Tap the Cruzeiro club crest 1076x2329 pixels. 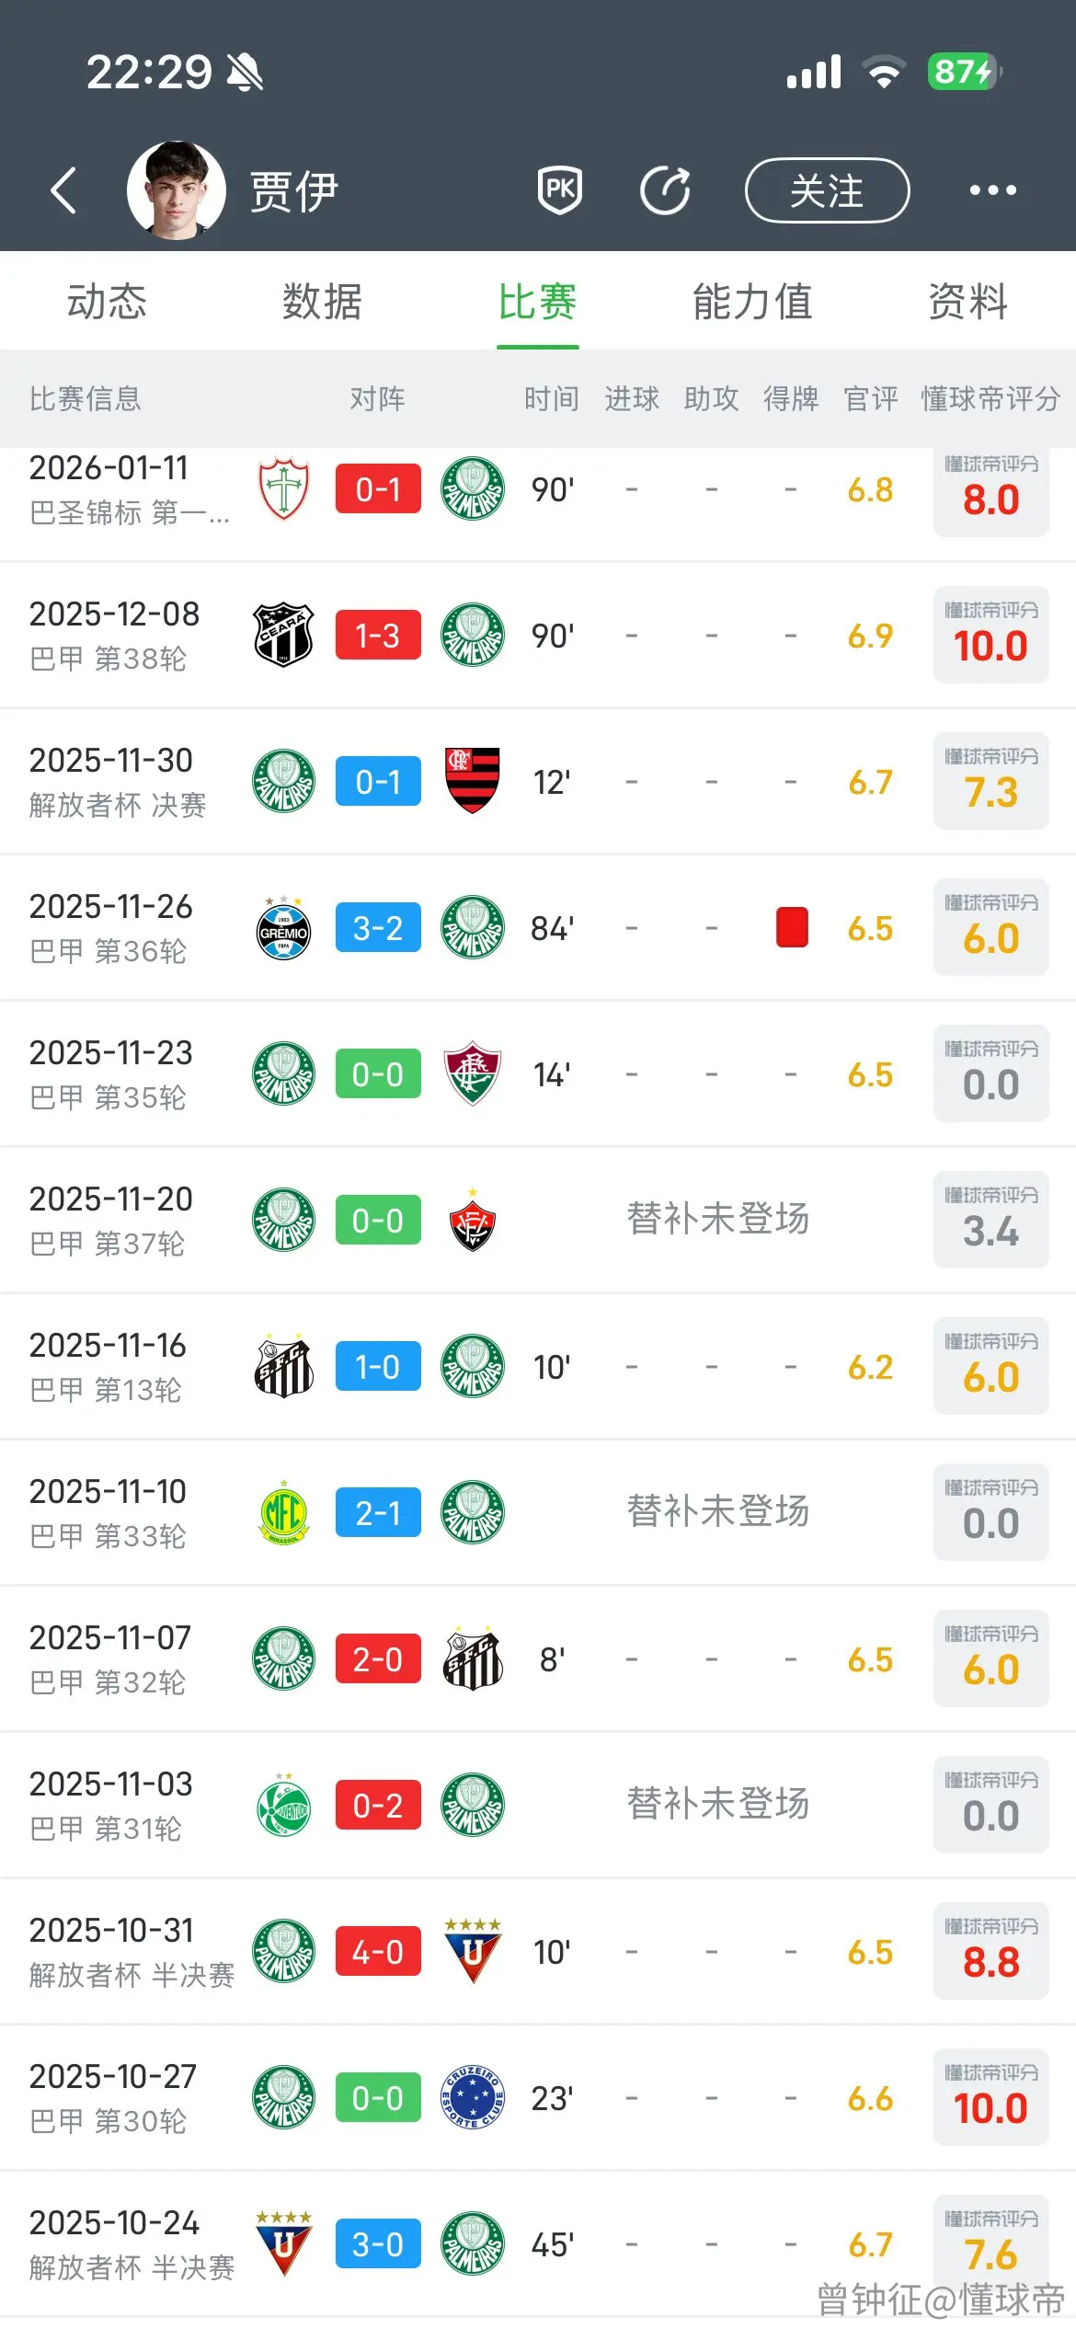tap(473, 2097)
